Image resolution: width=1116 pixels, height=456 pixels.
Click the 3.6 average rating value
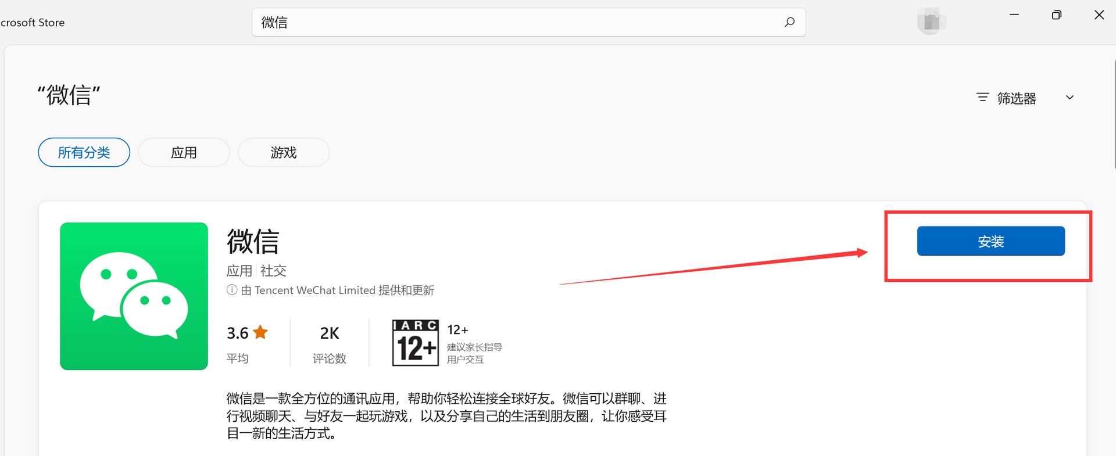(x=237, y=333)
